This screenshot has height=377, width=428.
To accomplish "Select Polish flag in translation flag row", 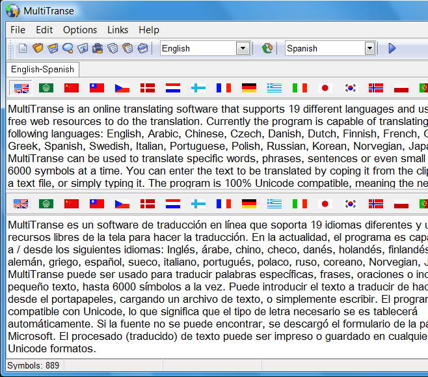I will click(x=401, y=204).
